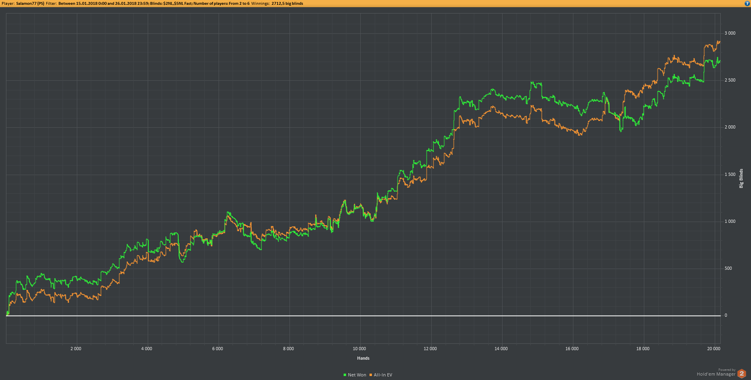The width and height of the screenshot is (751, 380).
Task: Open the blue help icon in the header
Action: [747, 4]
